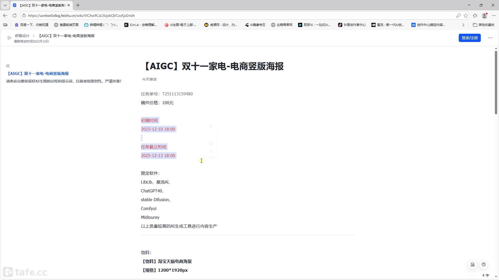This screenshot has width=499, height=280.
Task: Open browser profile avatar icon
Action: [484, 16]
